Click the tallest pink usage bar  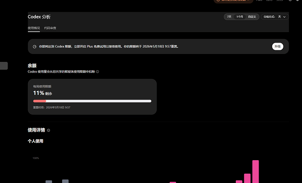[256, 172]
